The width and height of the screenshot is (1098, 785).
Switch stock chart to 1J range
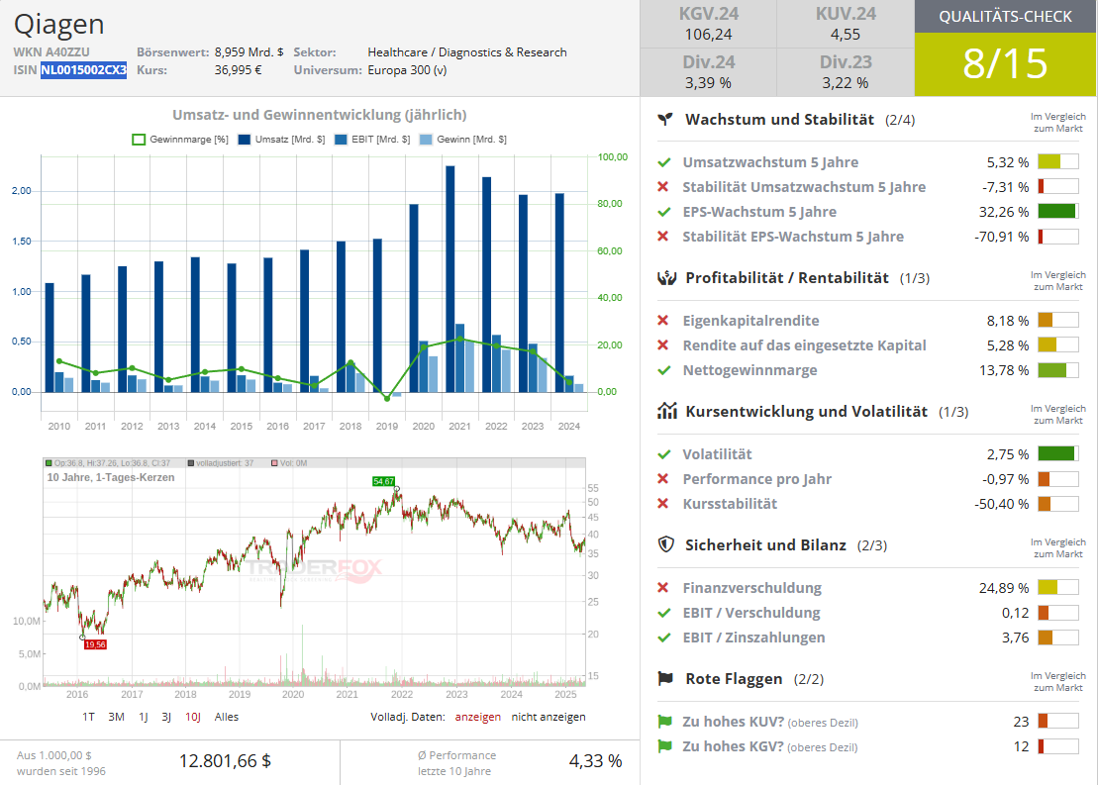tap(143, 717)
